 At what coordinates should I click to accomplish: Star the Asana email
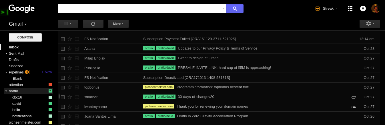tap(70, 48)
